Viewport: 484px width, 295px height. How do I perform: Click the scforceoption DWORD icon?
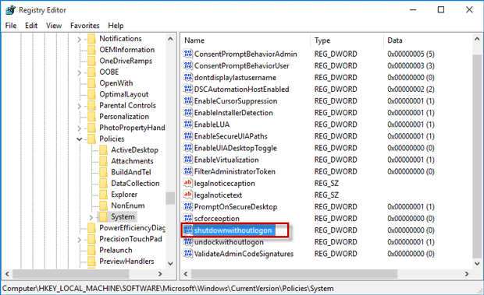(x=187, y=218)
